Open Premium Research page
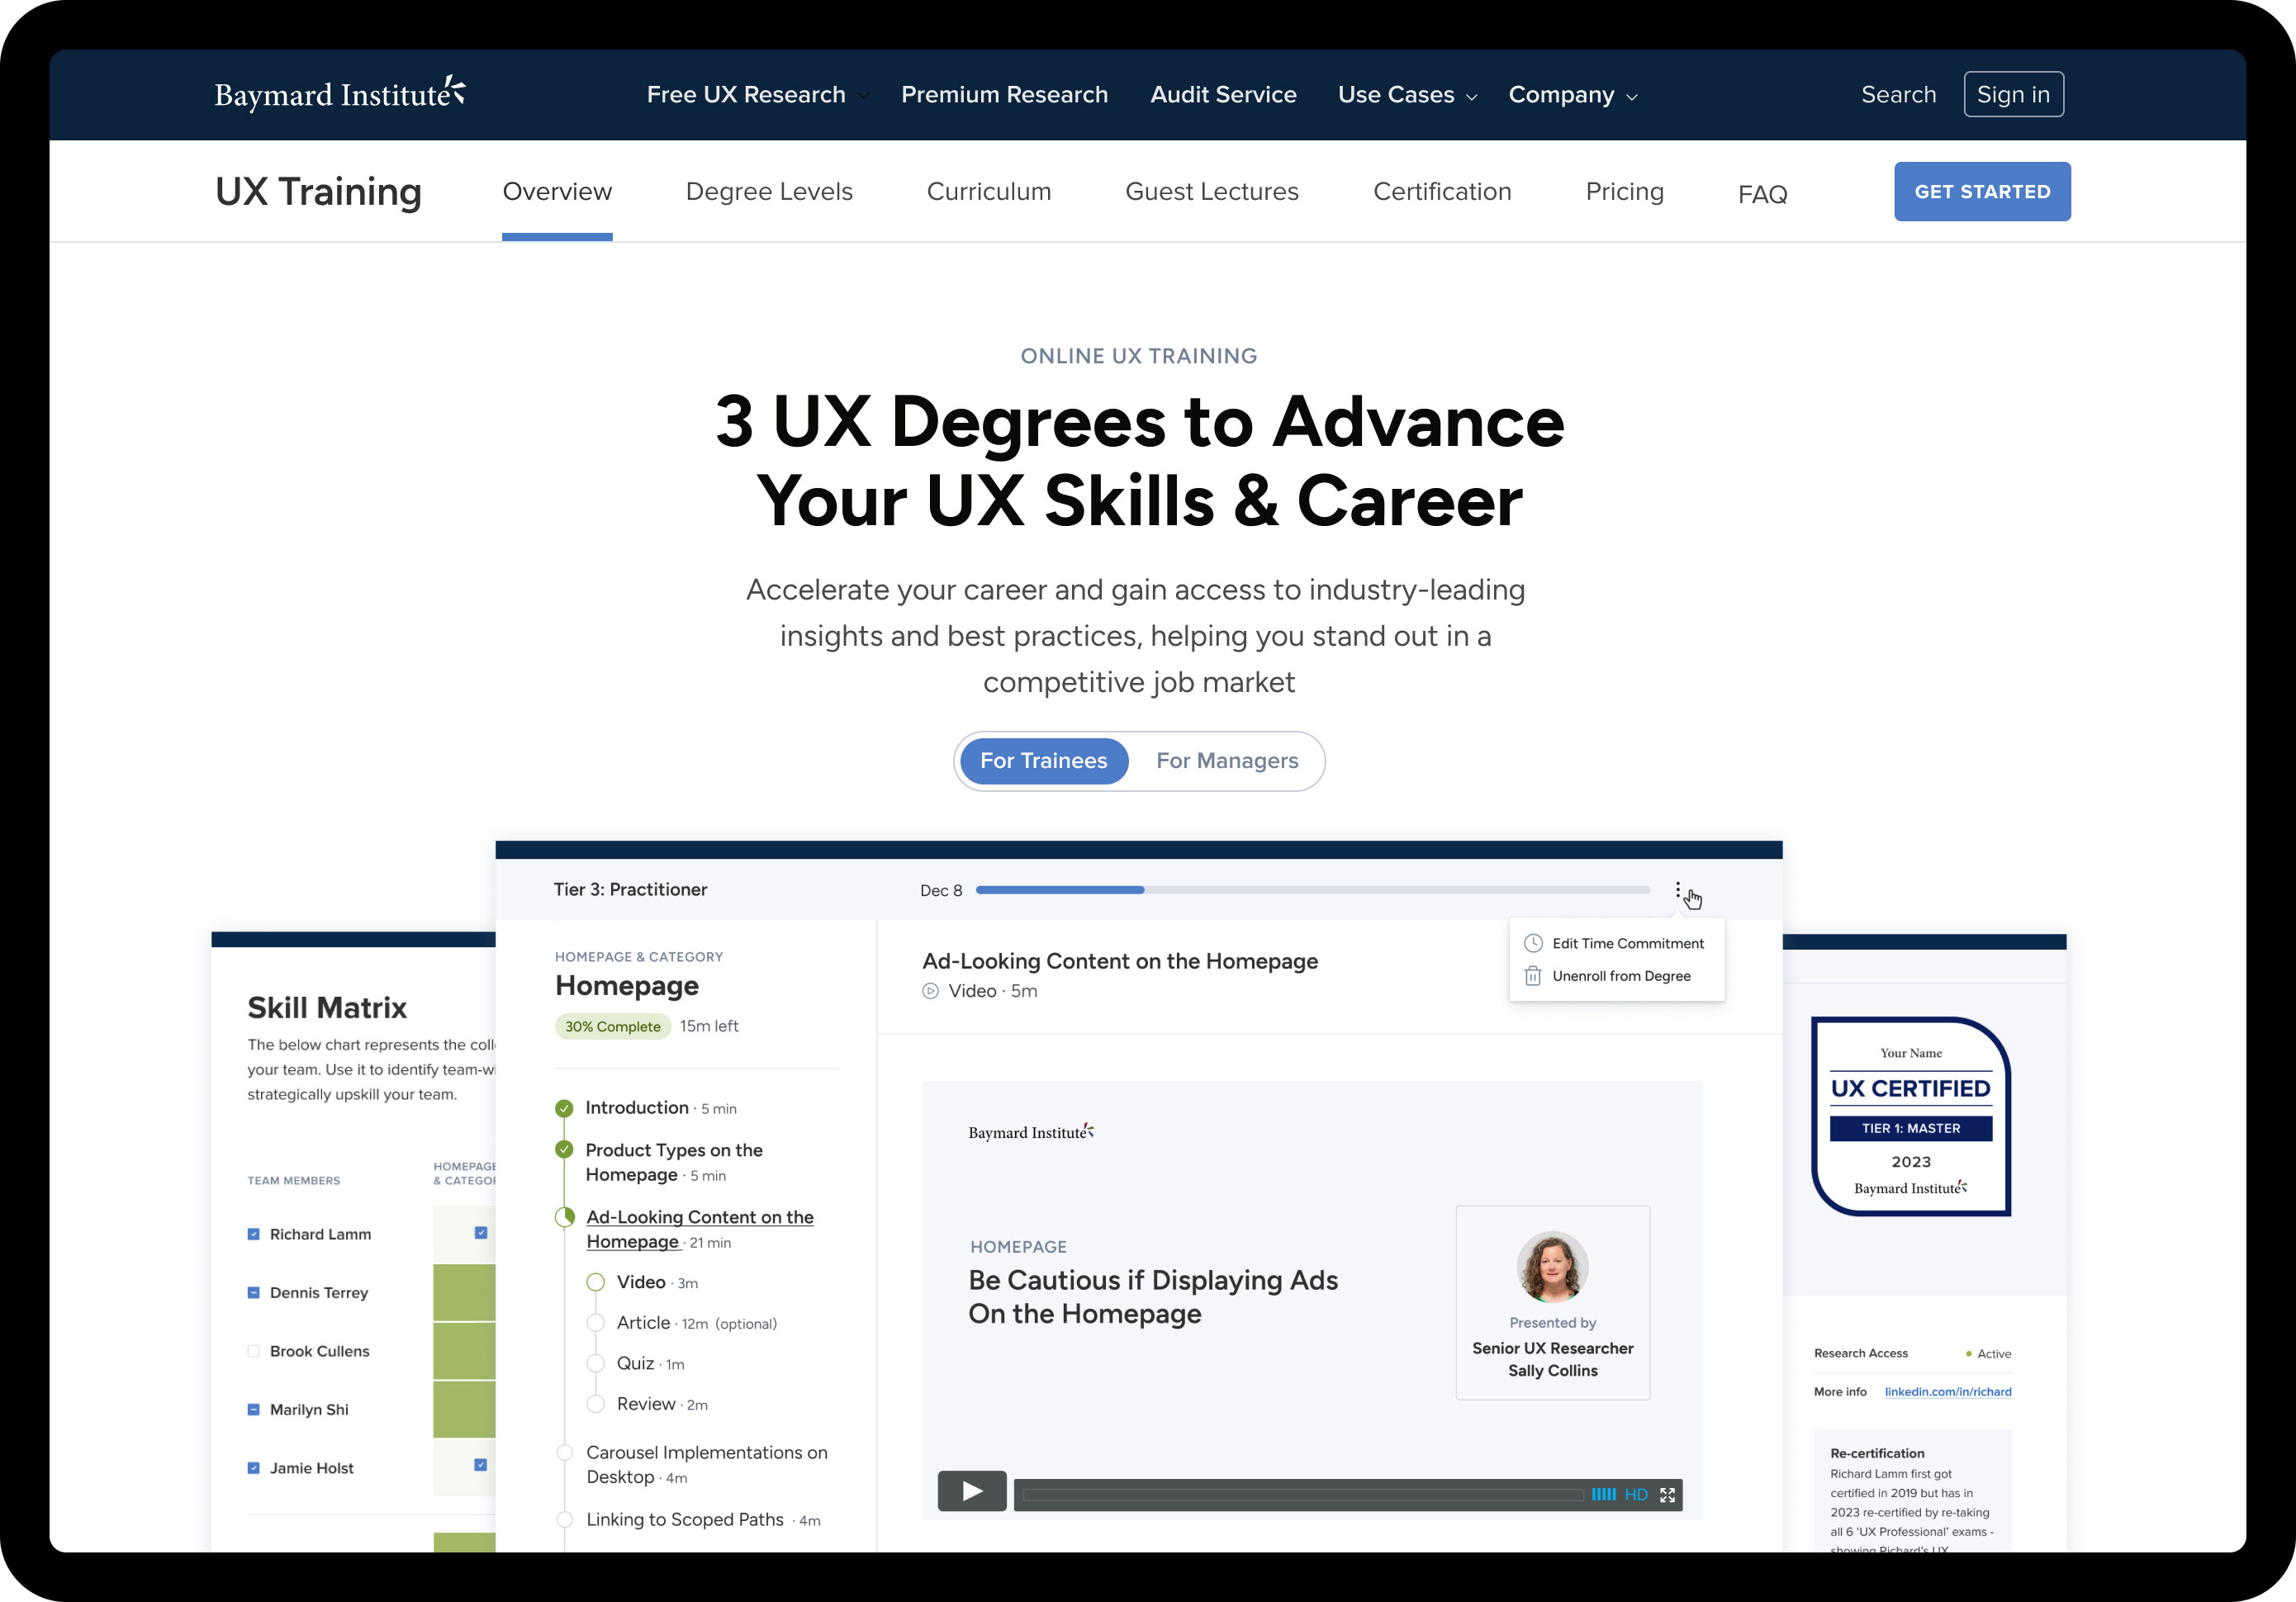This screenshot has width=2296, height=1602. tap(1004, 94)
